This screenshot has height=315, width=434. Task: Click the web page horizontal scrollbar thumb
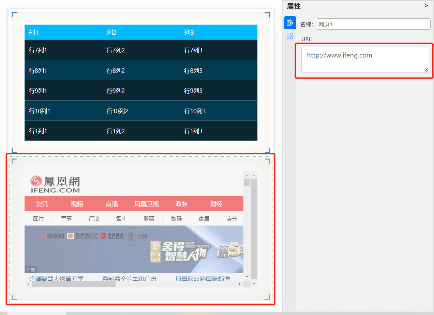click(x=74, y=284)
